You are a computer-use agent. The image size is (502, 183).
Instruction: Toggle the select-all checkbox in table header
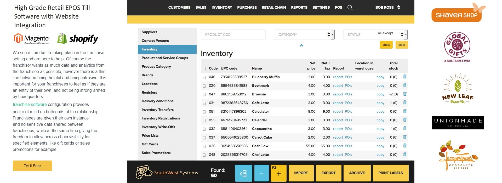[x=204, y=68]
